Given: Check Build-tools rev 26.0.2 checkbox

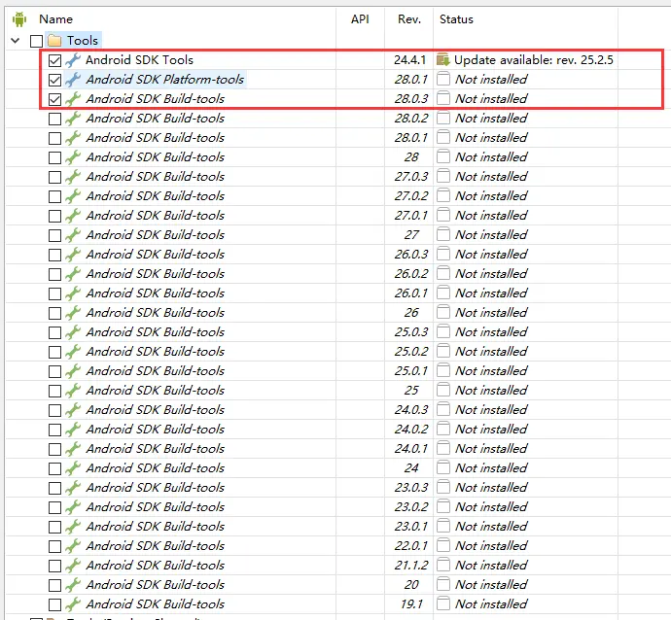Looking at the screenshot, I should [x=54, y=274].
